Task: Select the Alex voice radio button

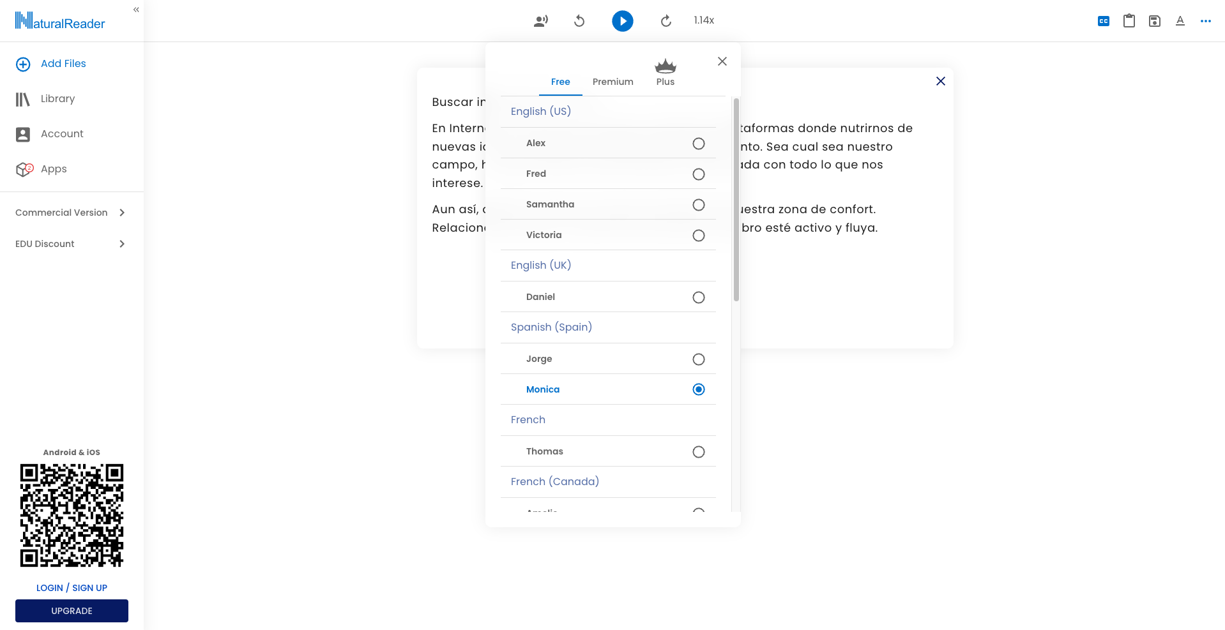Action: (699, 144)
